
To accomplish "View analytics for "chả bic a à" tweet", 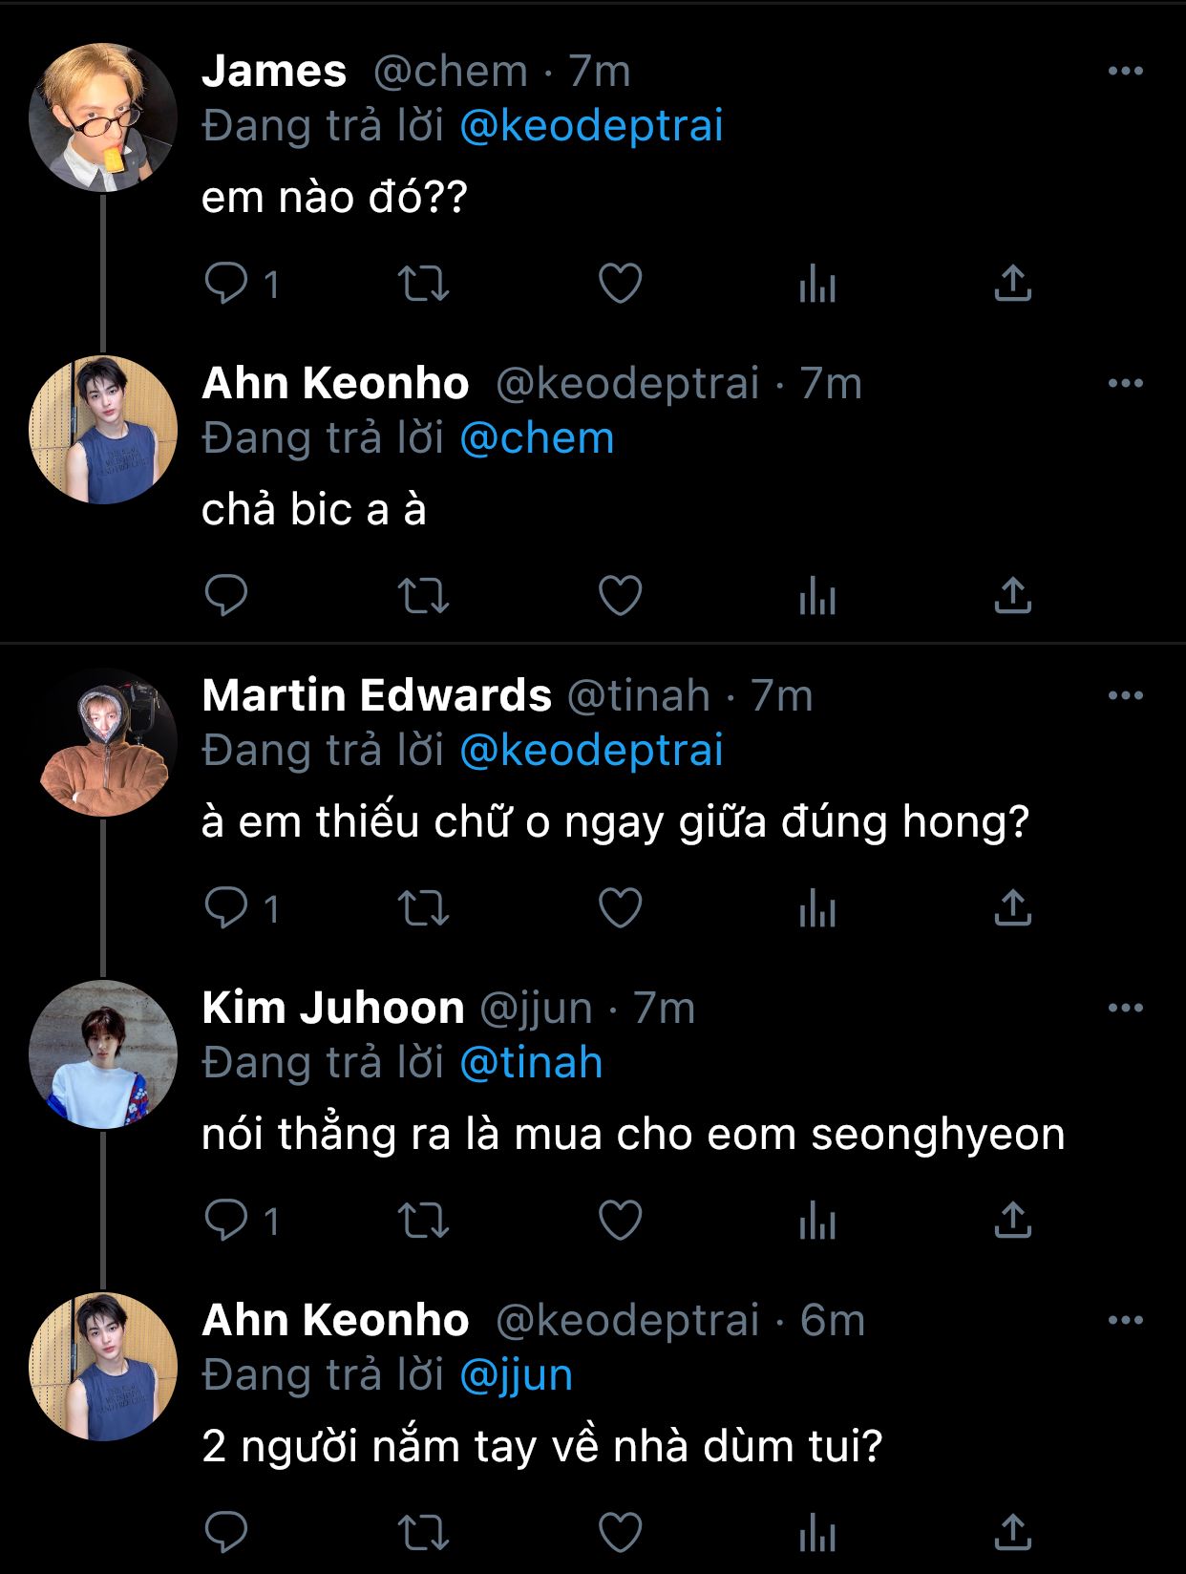I will (x=816, y=596).
